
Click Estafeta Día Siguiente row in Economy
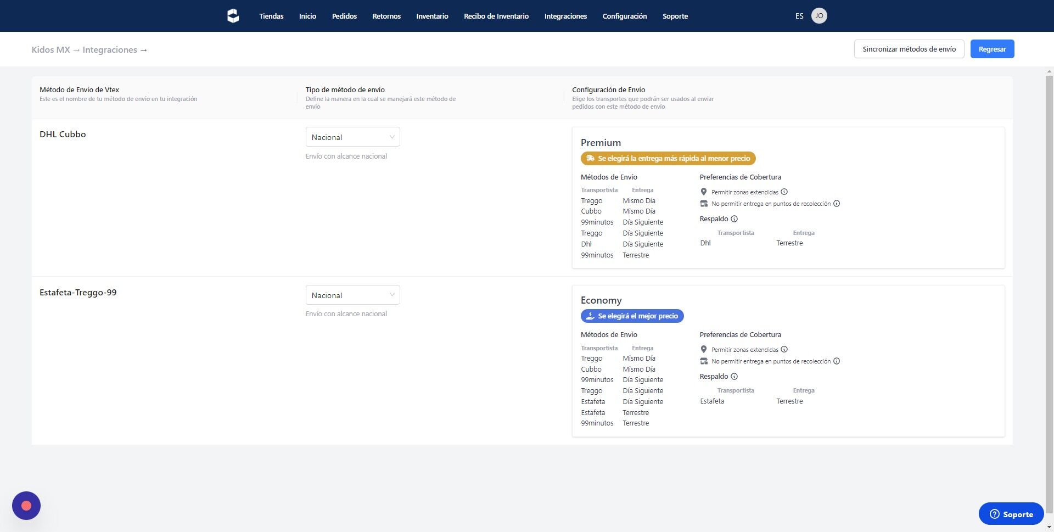(x=622, y=402)
